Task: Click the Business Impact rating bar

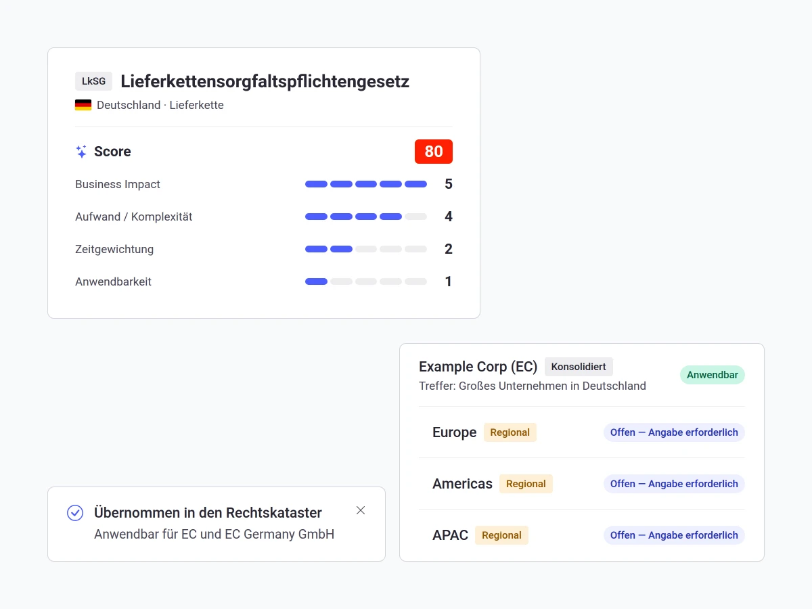Action: click(x=366, y=184)
